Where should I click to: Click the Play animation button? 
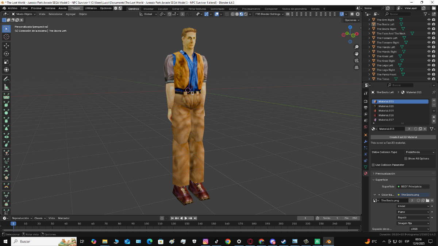(186, 218)
